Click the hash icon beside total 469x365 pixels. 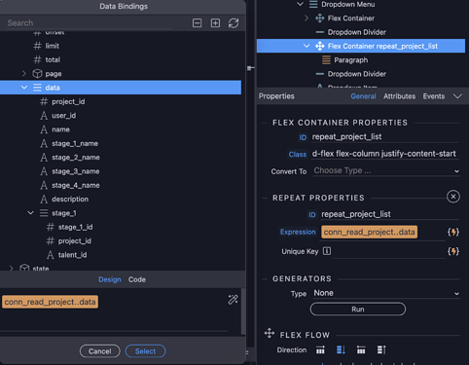click(x=37, y=59)
